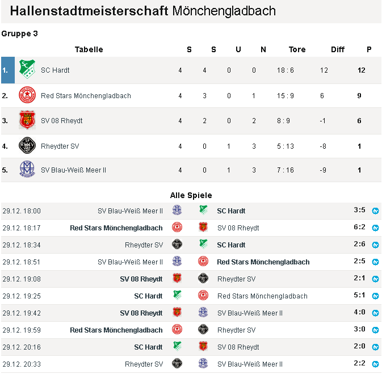Open SV Blau-Weiß Meer II standings entry
Screen dimensions: 382x374
click(73, 170)
